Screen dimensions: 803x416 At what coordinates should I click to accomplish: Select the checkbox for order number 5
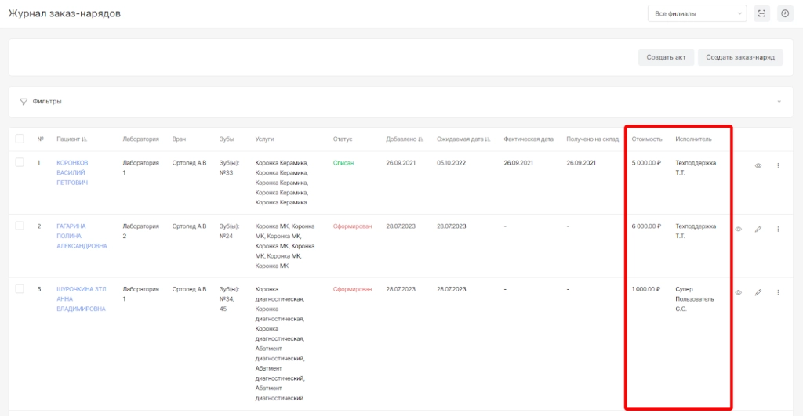(20, 288)
